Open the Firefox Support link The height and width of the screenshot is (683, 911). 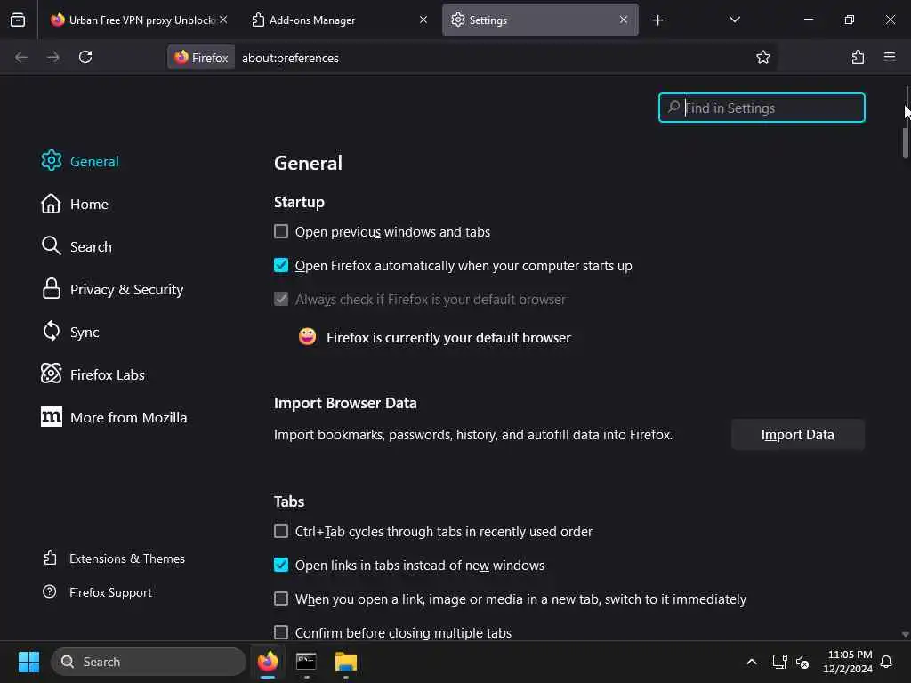point(110,592)
